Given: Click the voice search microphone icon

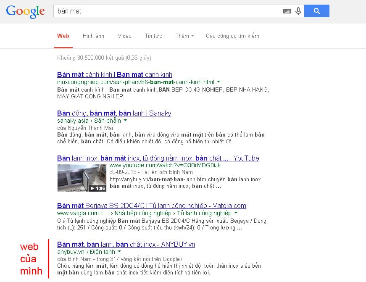Looking at the screenshot, I should 298,11.
